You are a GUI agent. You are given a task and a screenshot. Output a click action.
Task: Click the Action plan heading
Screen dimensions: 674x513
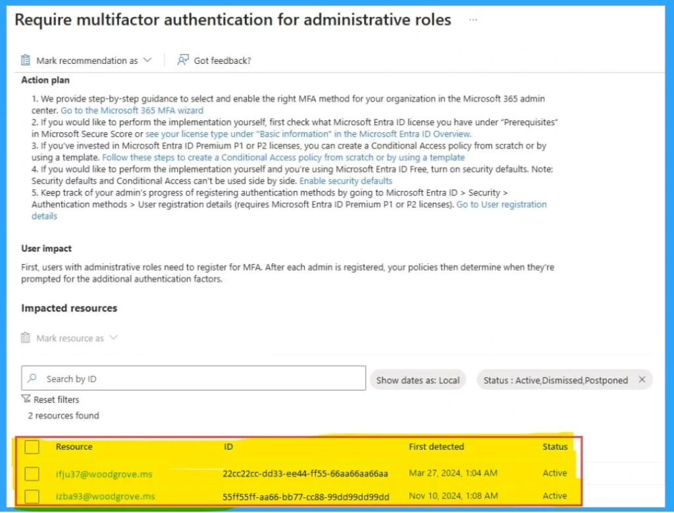[45, 80]
